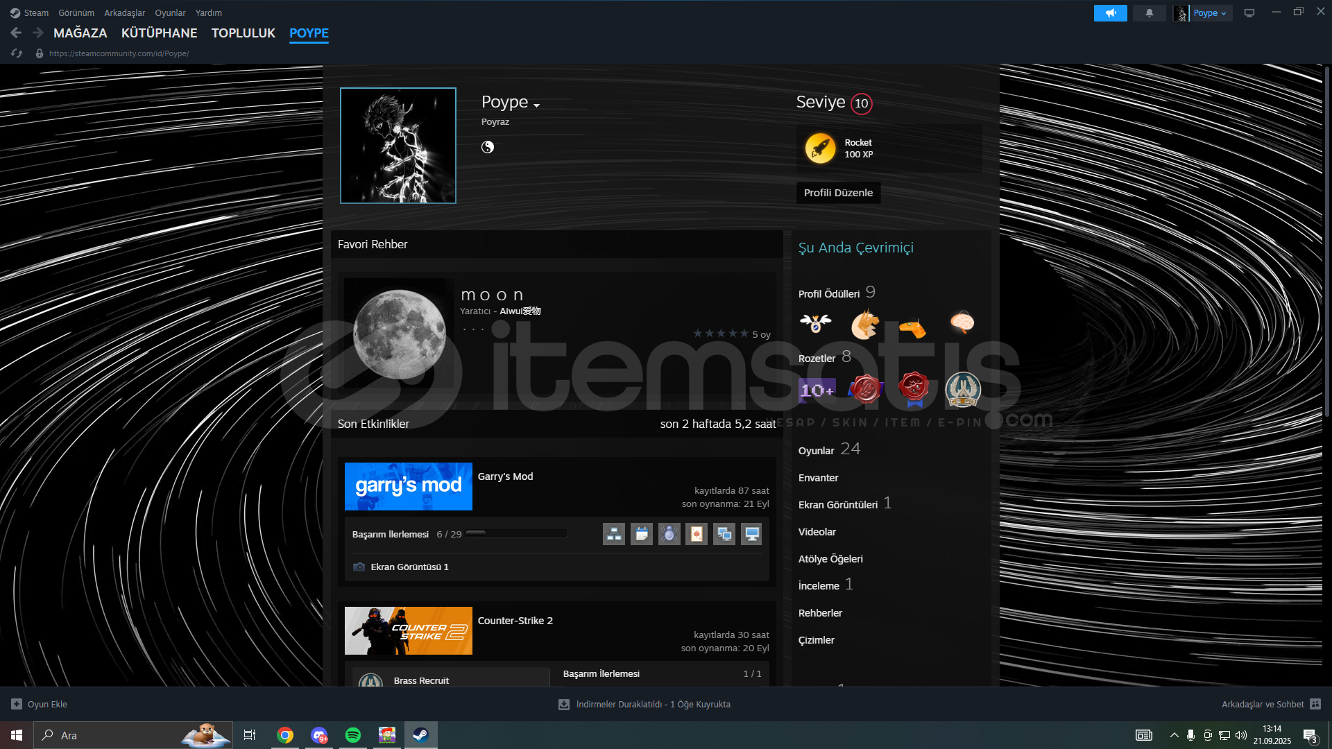Open friends list icon bottom right
The image size is (1332, 749).
[x=1315, y=704]
